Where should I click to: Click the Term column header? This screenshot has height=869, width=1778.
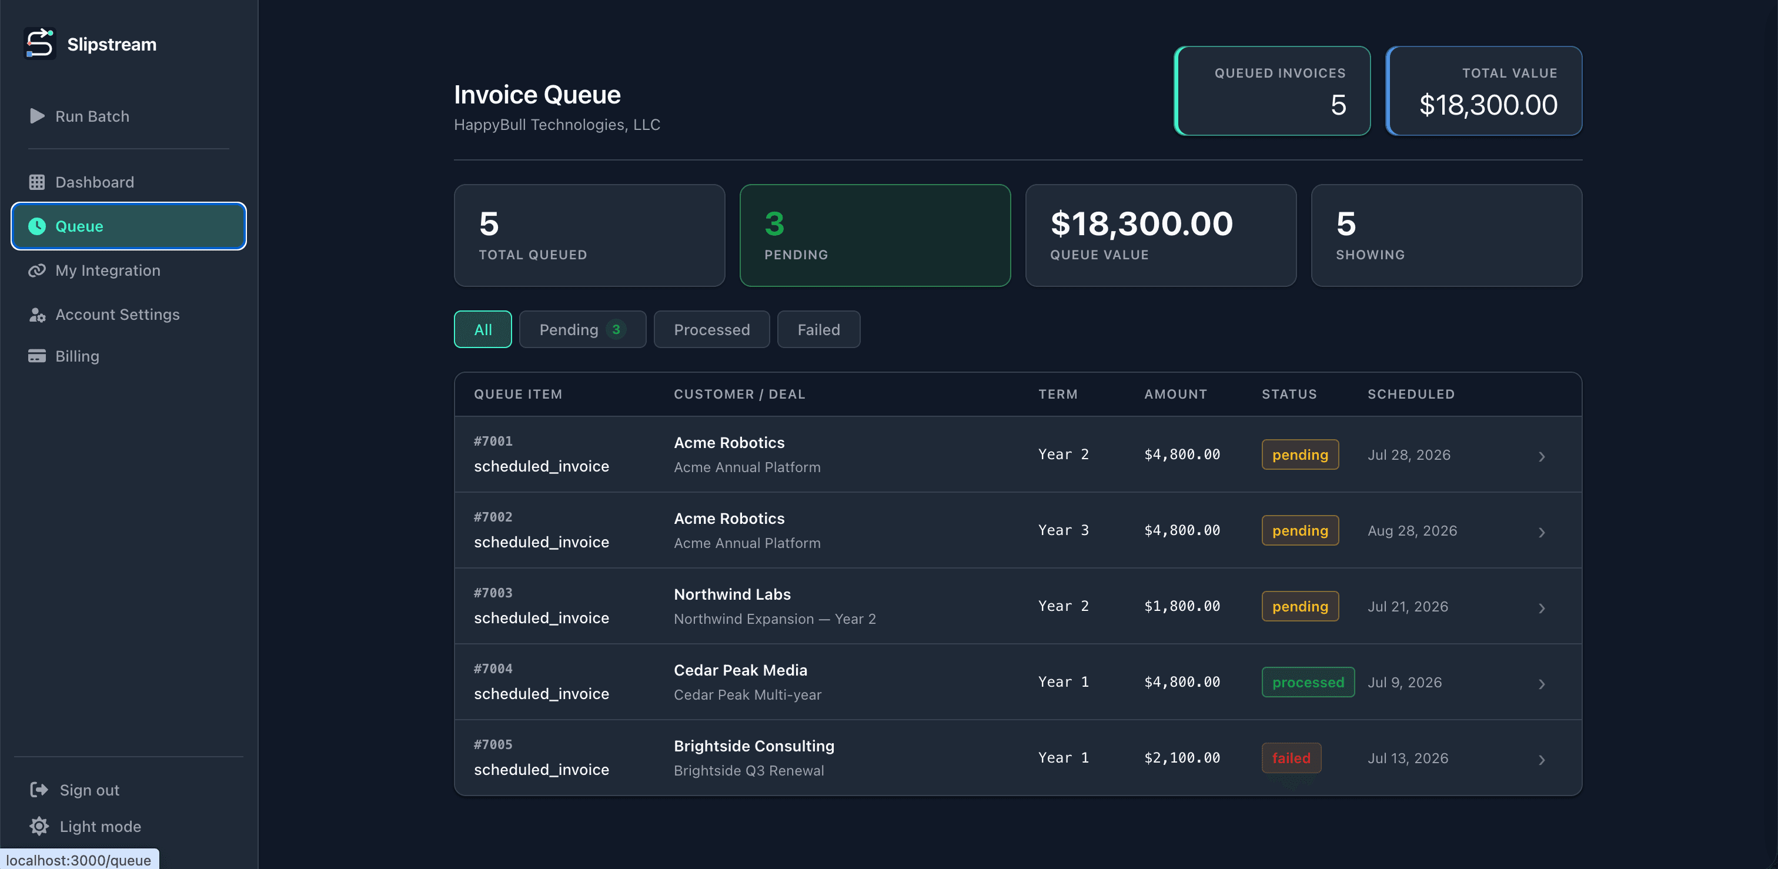pyautogui.click(x=1057, y=394)
